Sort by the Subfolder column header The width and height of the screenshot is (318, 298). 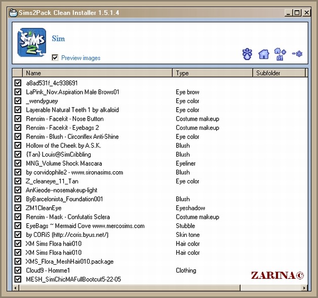pos(279,73)
